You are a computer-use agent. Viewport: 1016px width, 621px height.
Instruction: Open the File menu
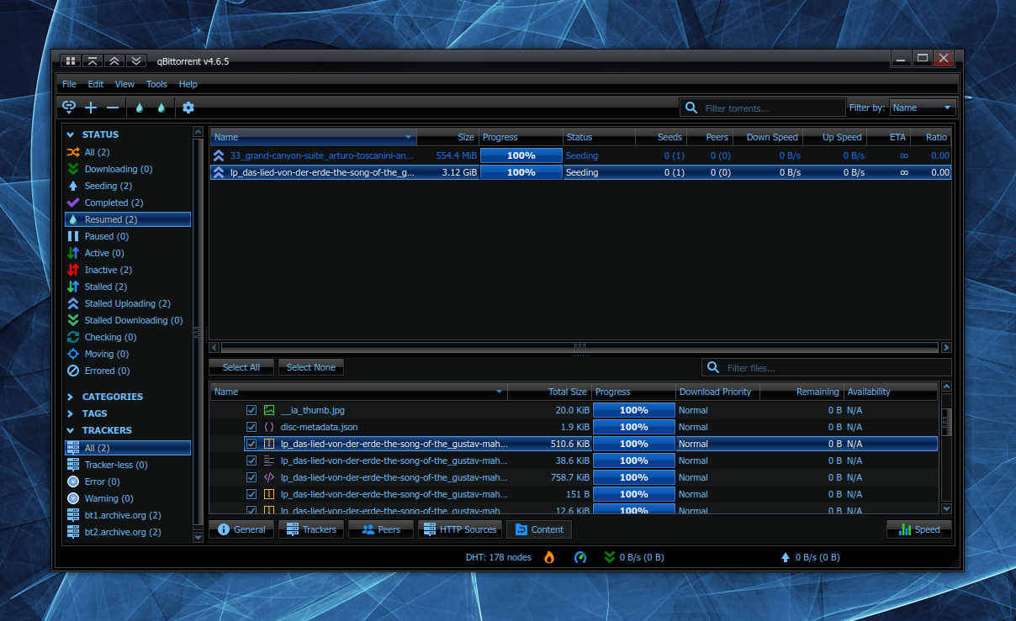coord(69,84)
